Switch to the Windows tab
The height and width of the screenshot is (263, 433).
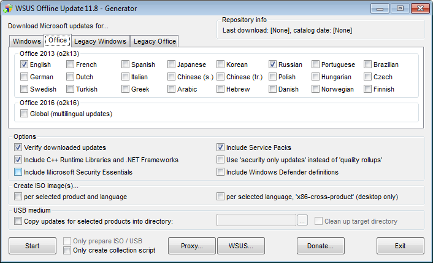coord(26,41)
